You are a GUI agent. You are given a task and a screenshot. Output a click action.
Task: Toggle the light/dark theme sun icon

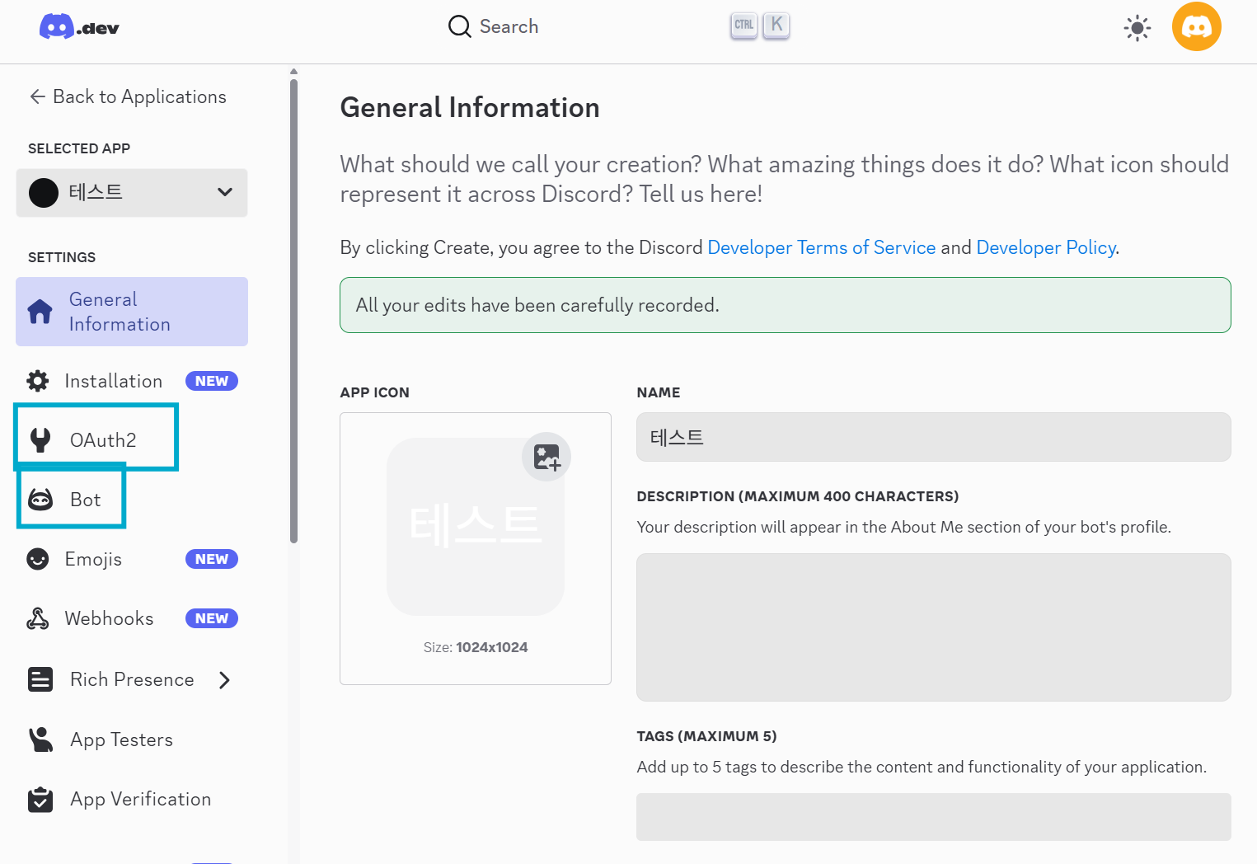point(1137,28)
